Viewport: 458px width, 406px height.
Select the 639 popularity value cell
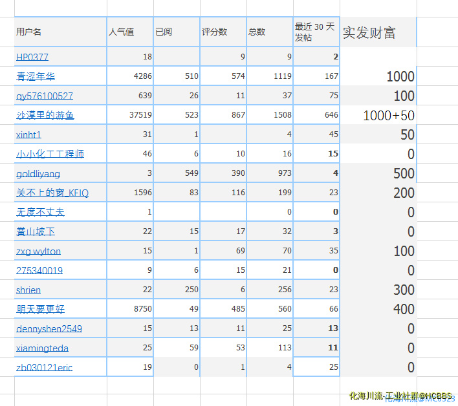coord(130,96)
